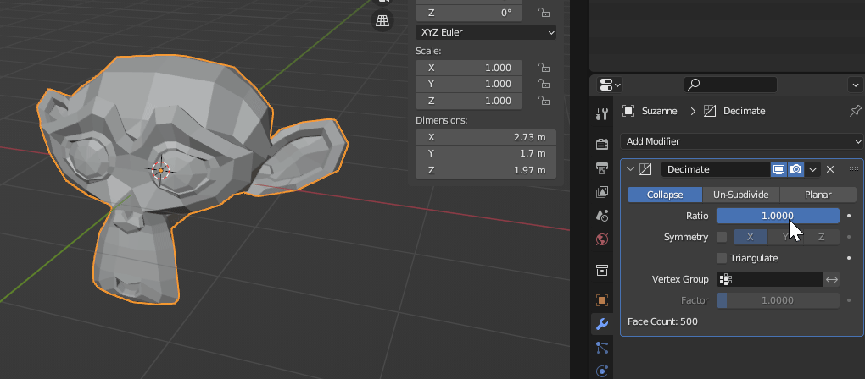Open the View Layer properties tab
This screenshot has height=379, width=865.
[602, 192]
